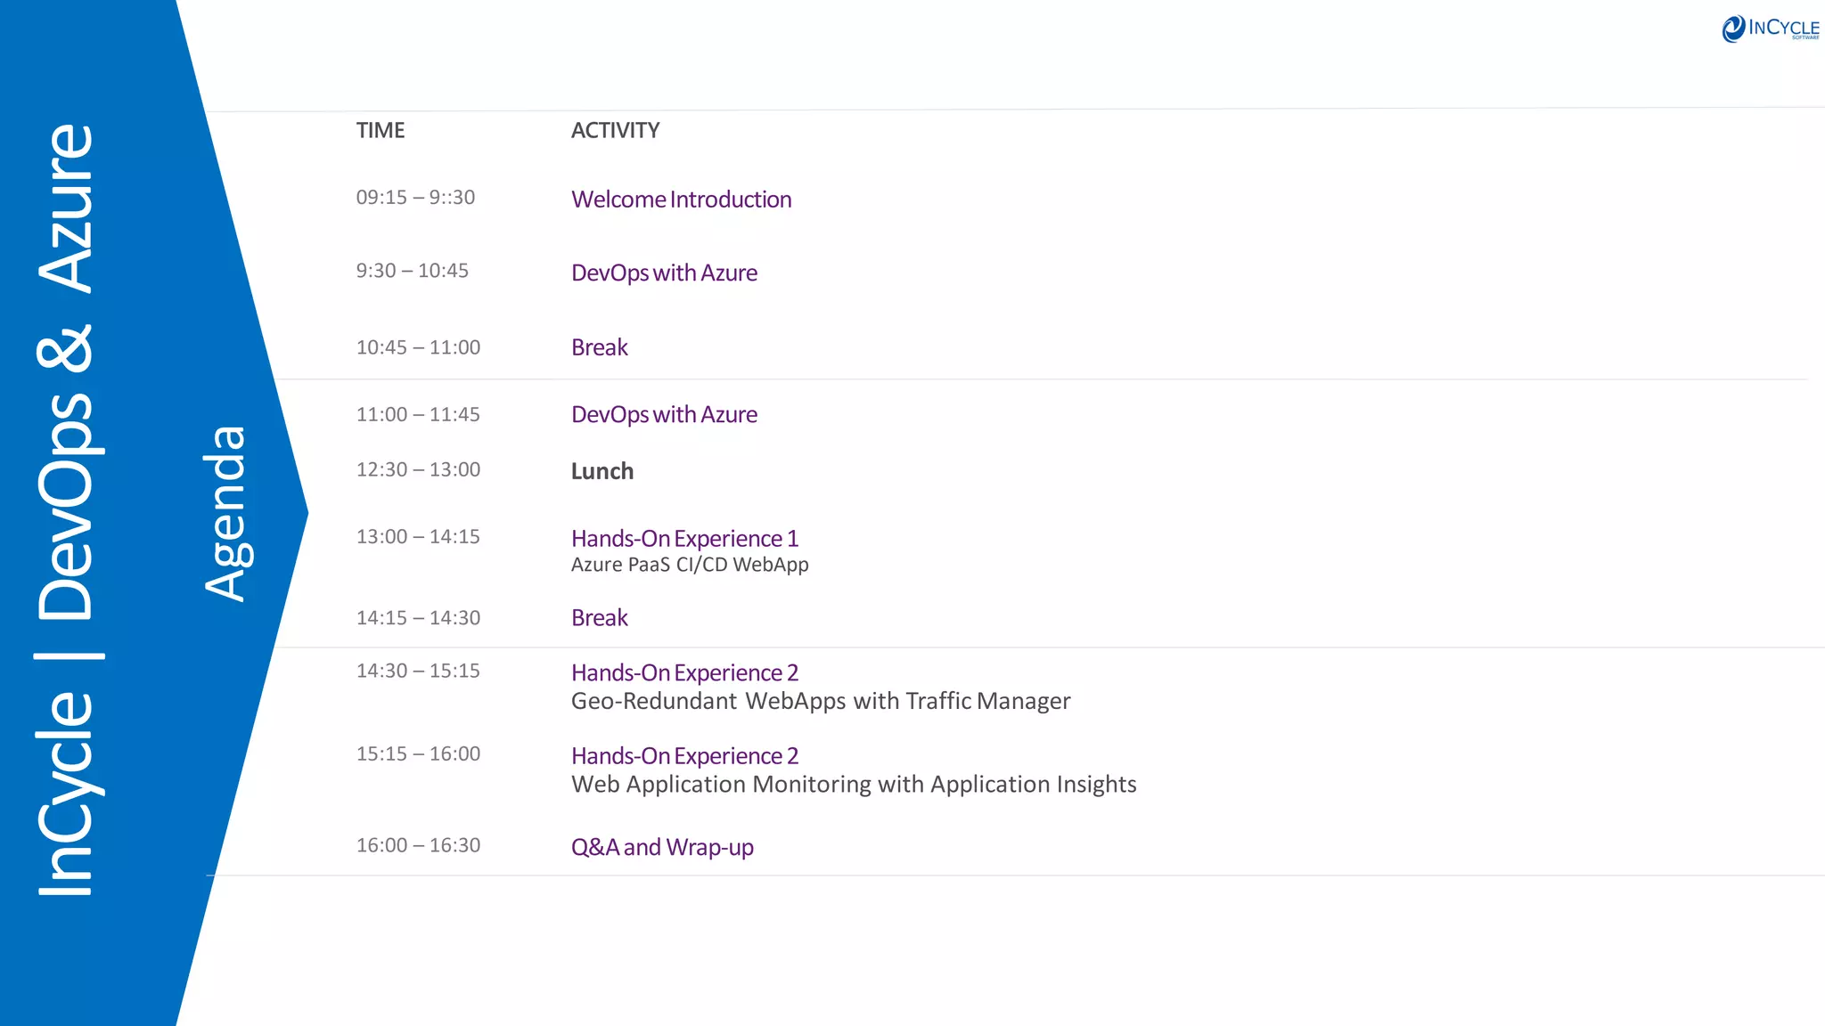The width and height of the screenshot is (1825, 1026).
Task: Open DevOps with Azure at 9:30
Action: point(664,273)
